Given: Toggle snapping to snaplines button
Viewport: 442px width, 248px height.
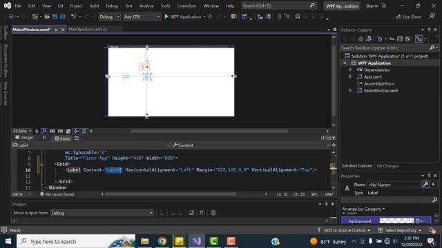Looking at the screenshot, I should coord(76,131).
